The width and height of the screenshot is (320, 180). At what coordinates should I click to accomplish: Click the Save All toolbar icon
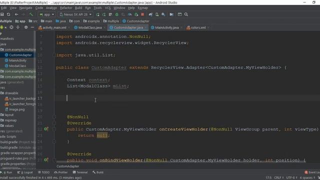pyautogui.click(x=2, y=14)
